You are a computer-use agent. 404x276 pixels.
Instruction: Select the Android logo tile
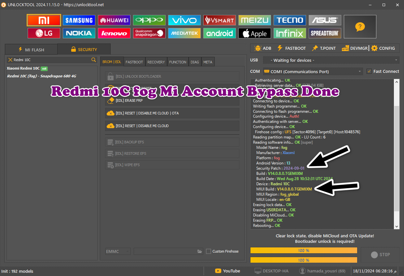click(220, 33)
